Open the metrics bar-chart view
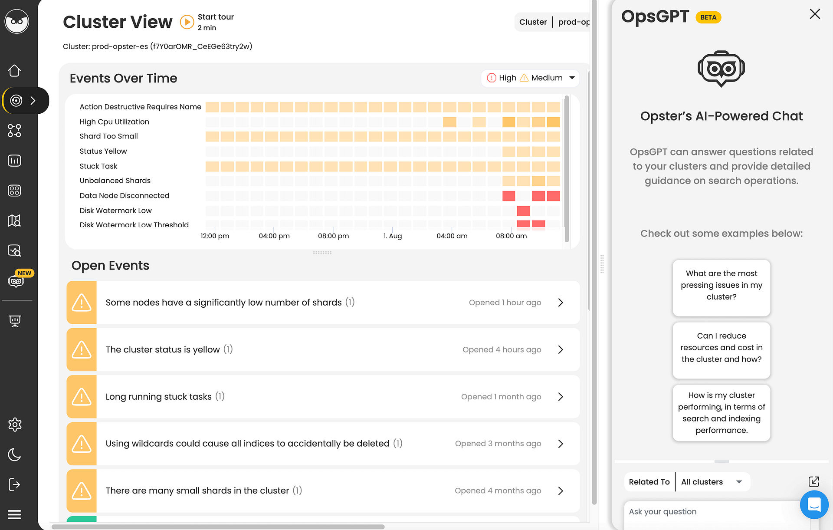 click(14, 160)
